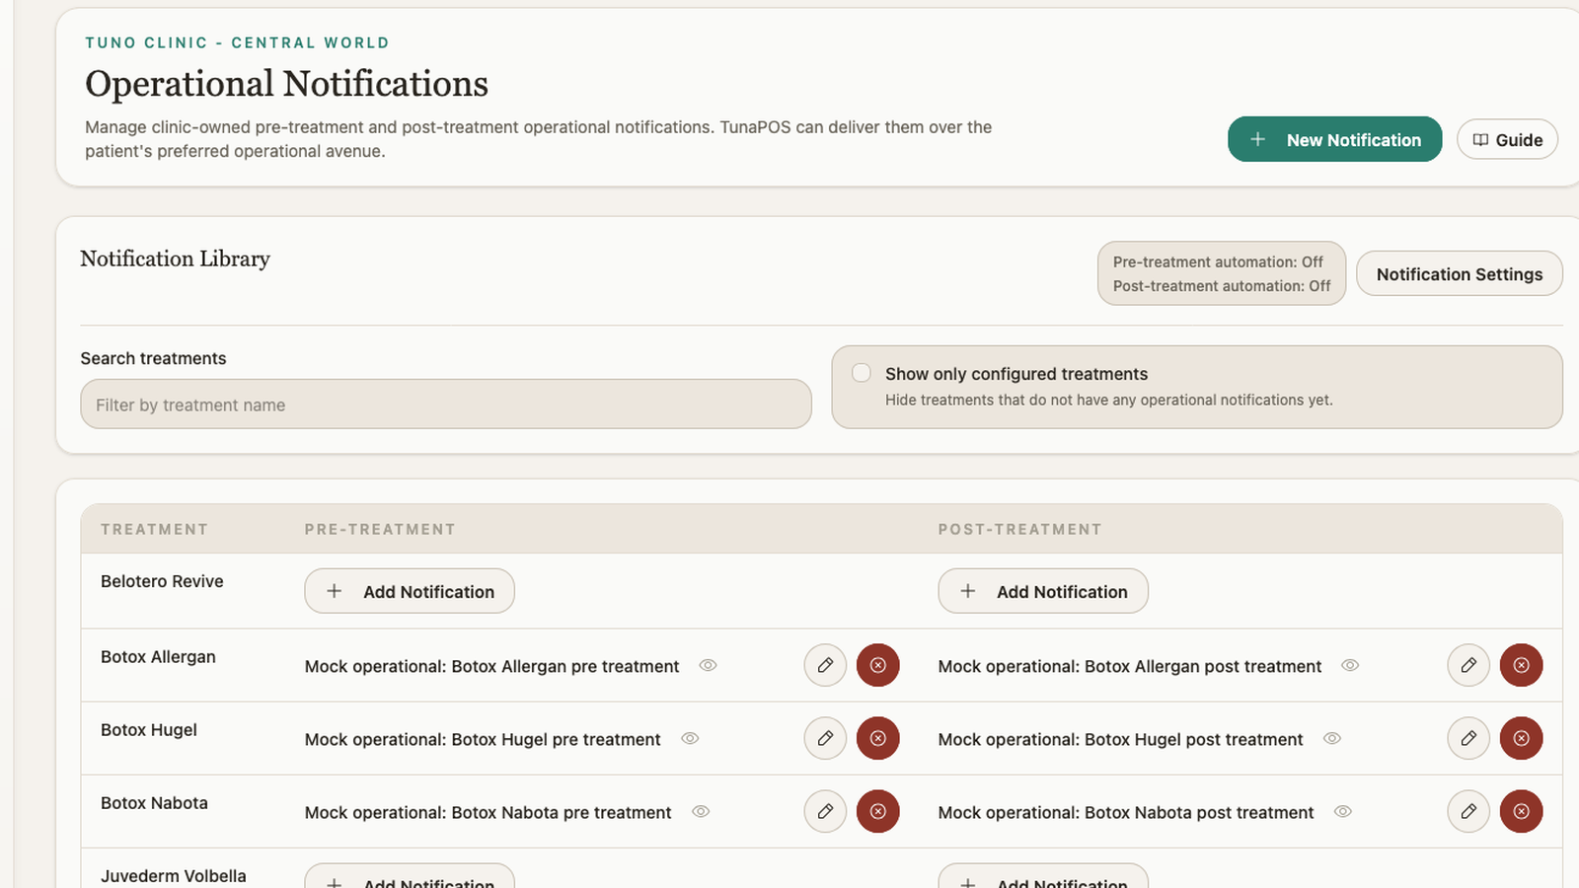Preview Botox Nabota post treatment via eye icon

coord(1343,811)
